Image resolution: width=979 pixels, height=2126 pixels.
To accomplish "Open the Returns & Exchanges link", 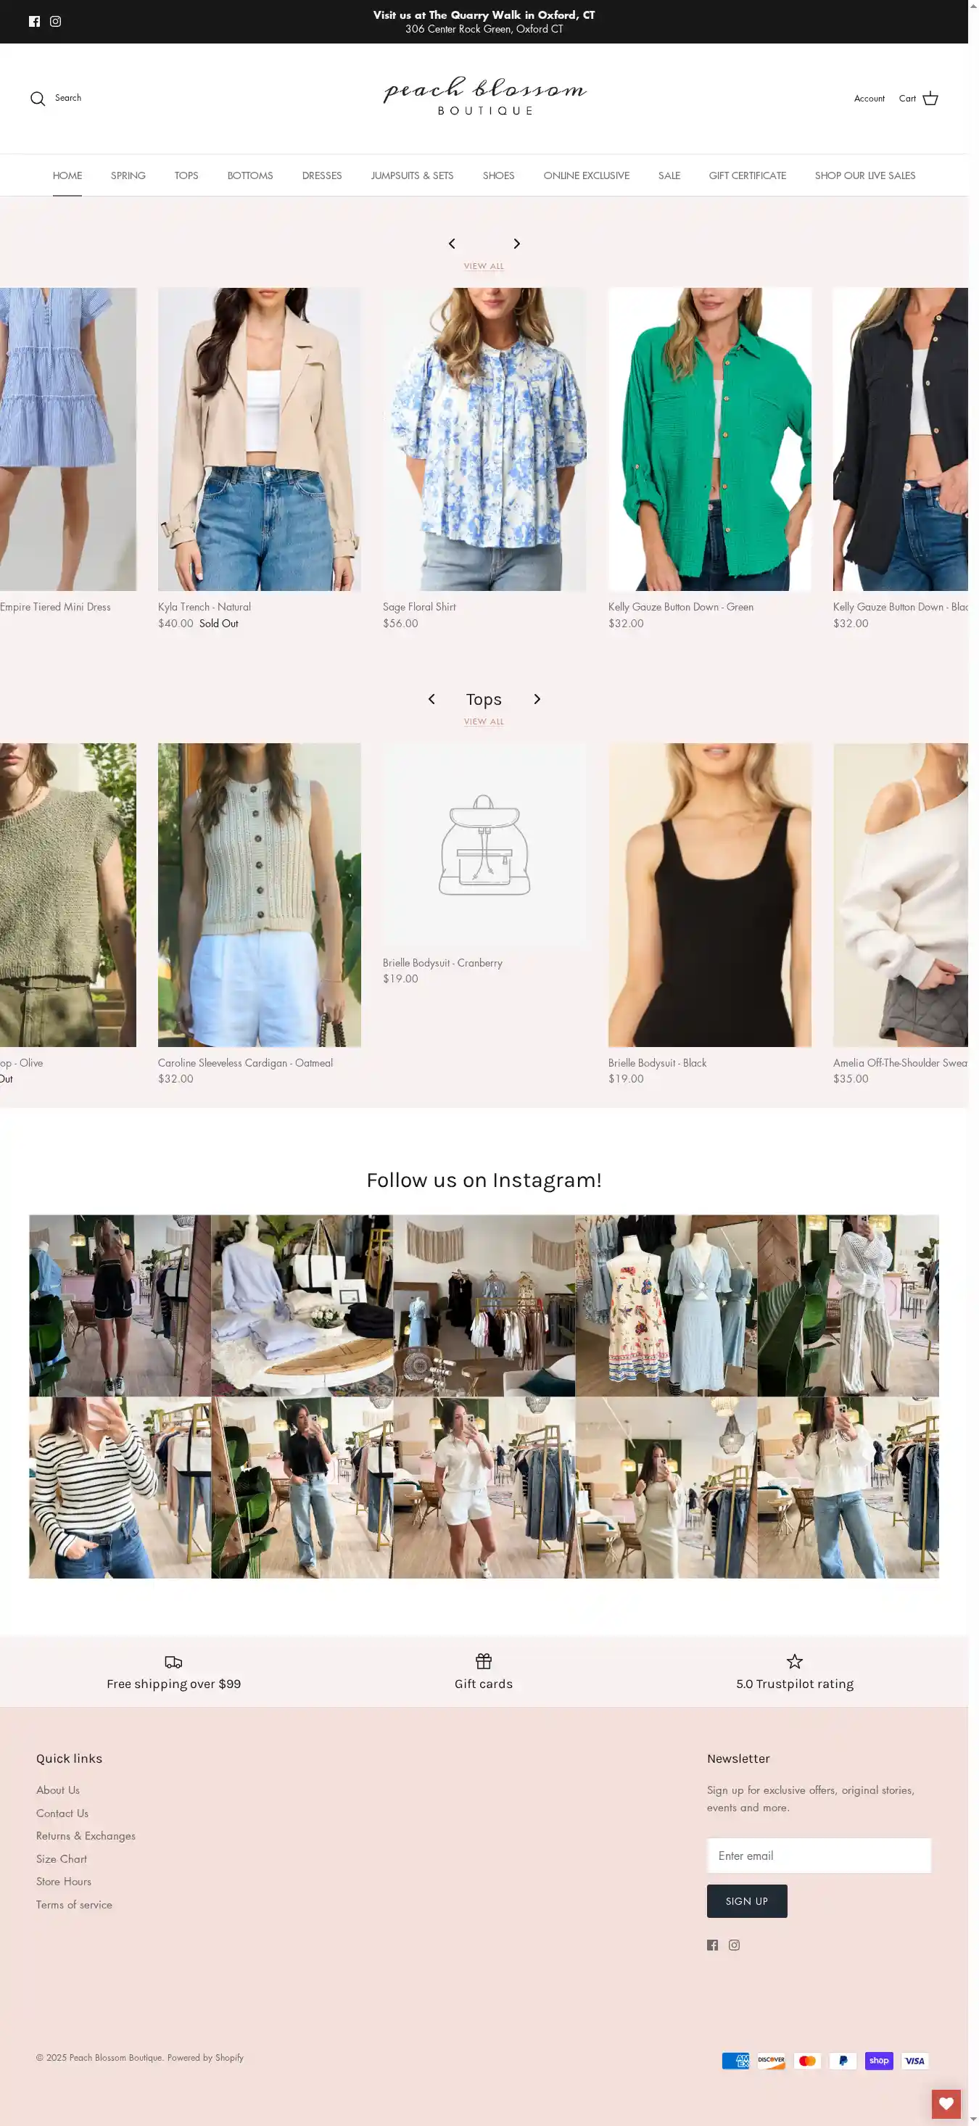I will click(x=86, y=1835).
